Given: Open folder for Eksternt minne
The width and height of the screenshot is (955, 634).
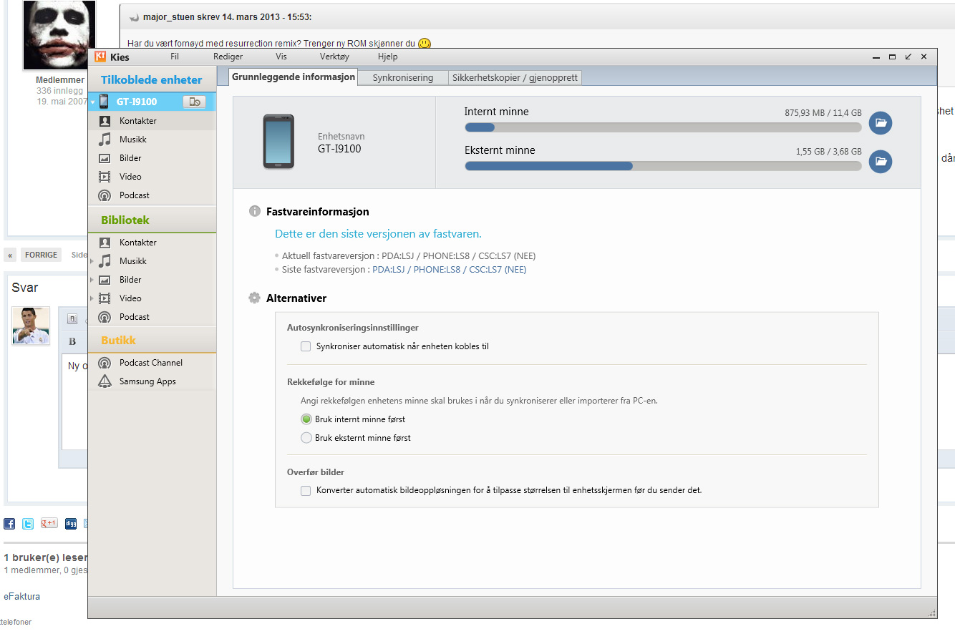Looking at the screenshot, I should [881, 162].
